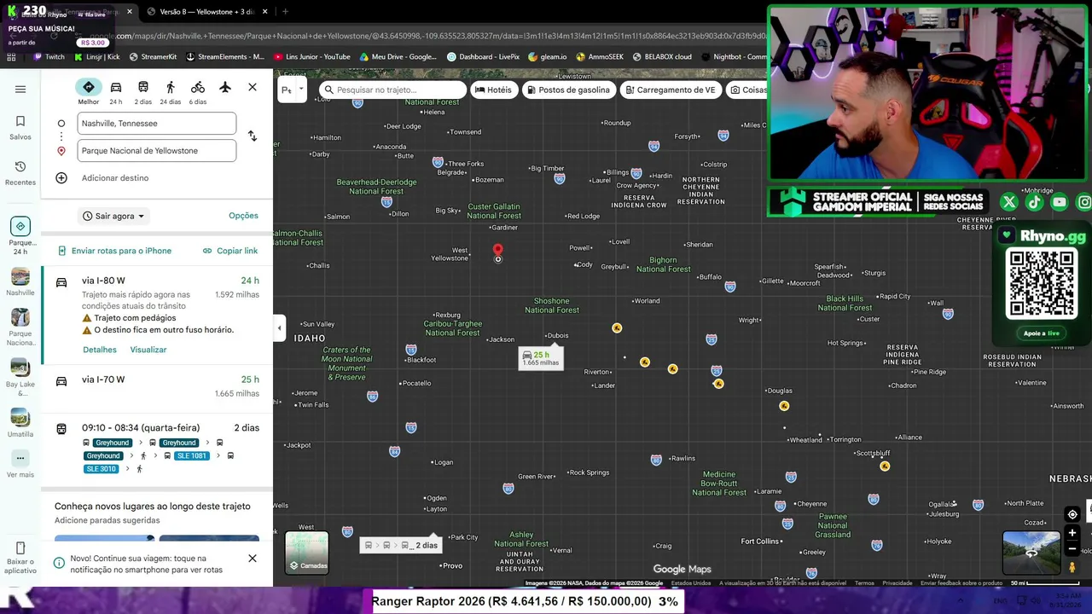
Task: Switch to the 'Versão B — Yellowstone' browser tab
Action: click(205, 12)
